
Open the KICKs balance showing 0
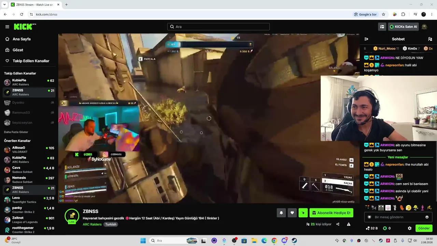click(x=387, y=228)
